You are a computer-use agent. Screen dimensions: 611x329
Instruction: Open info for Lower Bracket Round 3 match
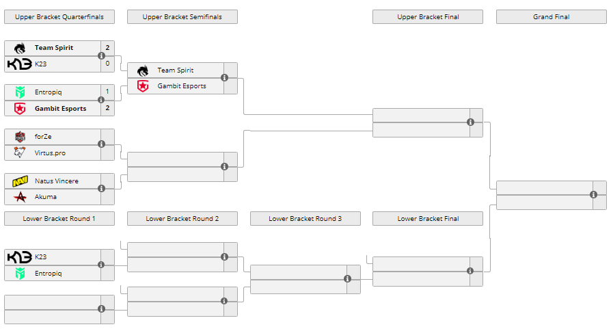(347, 279)
